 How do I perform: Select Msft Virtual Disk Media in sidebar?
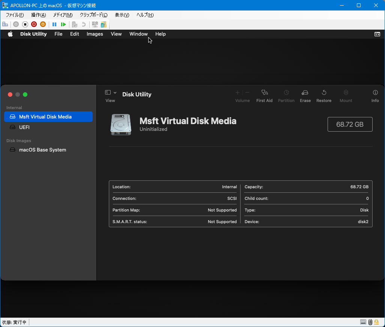click(48, 117)
